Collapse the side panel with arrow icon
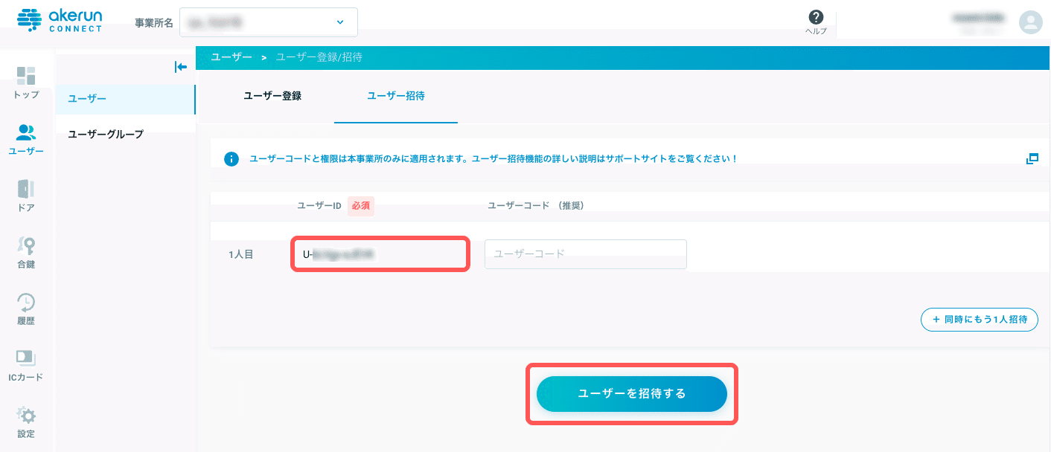The height and width of the screenshot is (452, 1051). (180, 67)
